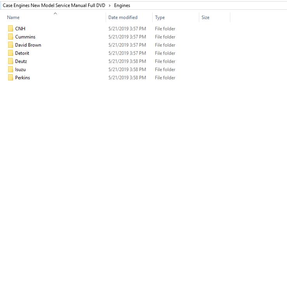Click the Detorit folder name
Image resolution: width=287 pixels, height=300 pixels.
(x=22, y=53)
